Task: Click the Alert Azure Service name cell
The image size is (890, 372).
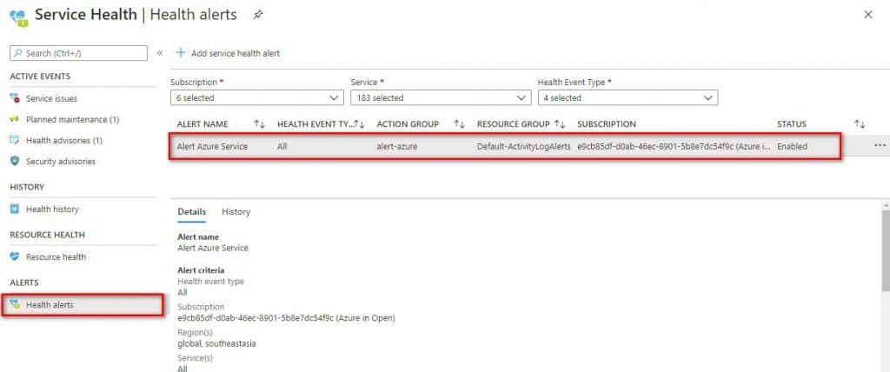Action: 212,146
